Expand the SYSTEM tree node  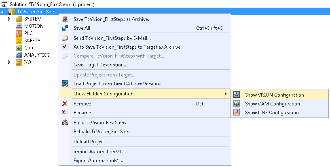tap(9, 19)
